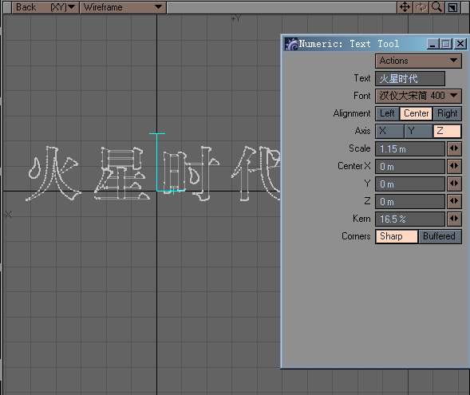This screenshot has height=395, width=470.
Task: Click the Z center value field
Action: coord(409,201)
